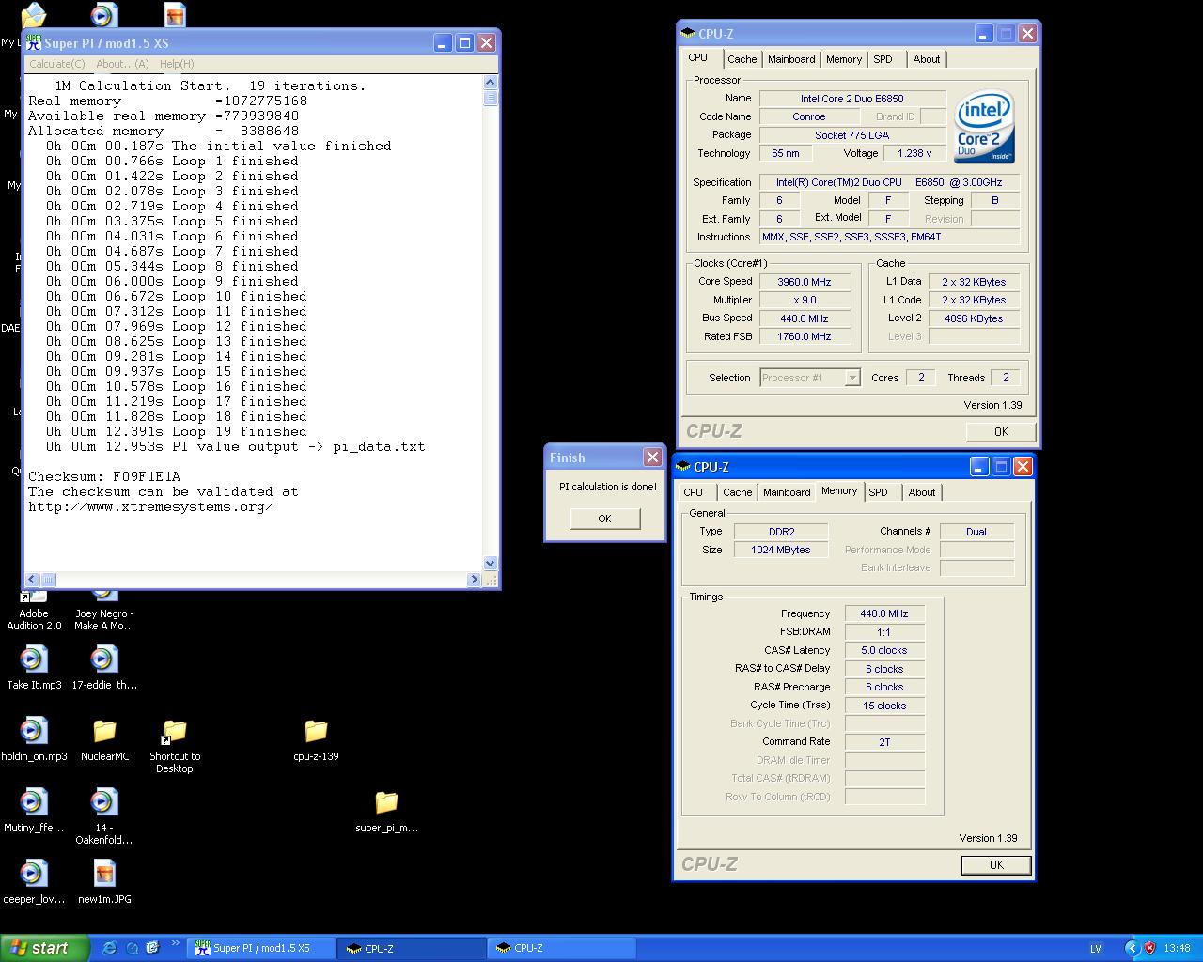Open the cpu-z-139 folder
This screenshot has height=962, width=1203.
pyautogui.click(x=316, y=739)
